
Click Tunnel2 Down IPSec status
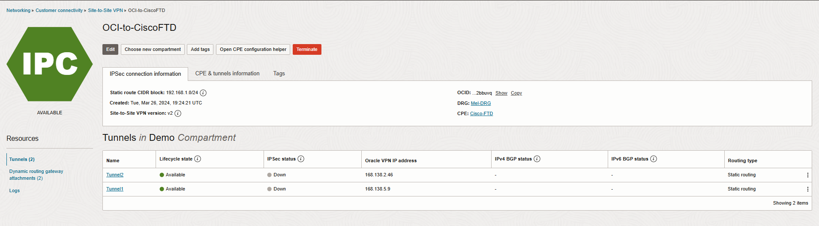pyautogui.click(x=276, y=175)
